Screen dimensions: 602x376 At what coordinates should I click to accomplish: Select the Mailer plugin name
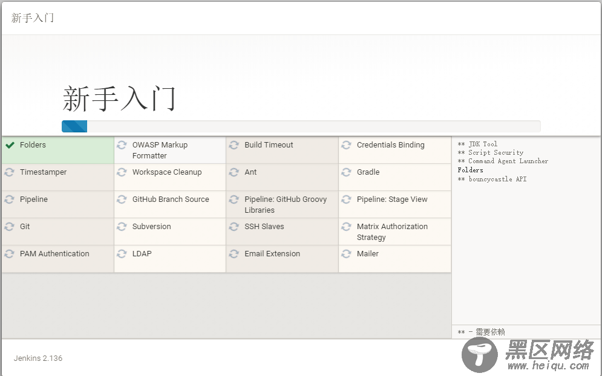(368, 254)
